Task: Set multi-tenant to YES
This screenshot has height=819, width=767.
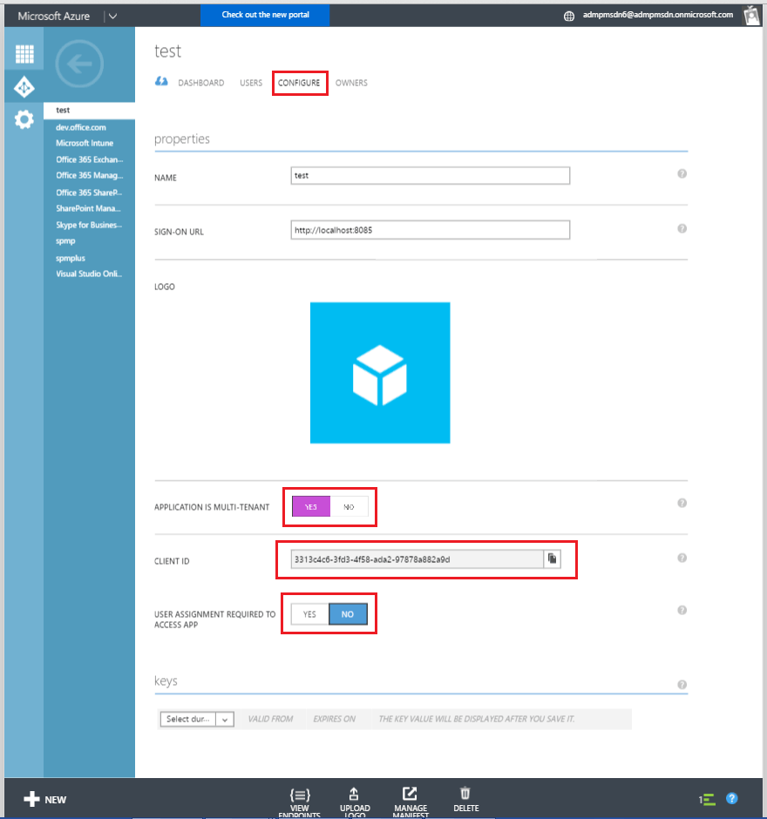Action: pos(311,507)
